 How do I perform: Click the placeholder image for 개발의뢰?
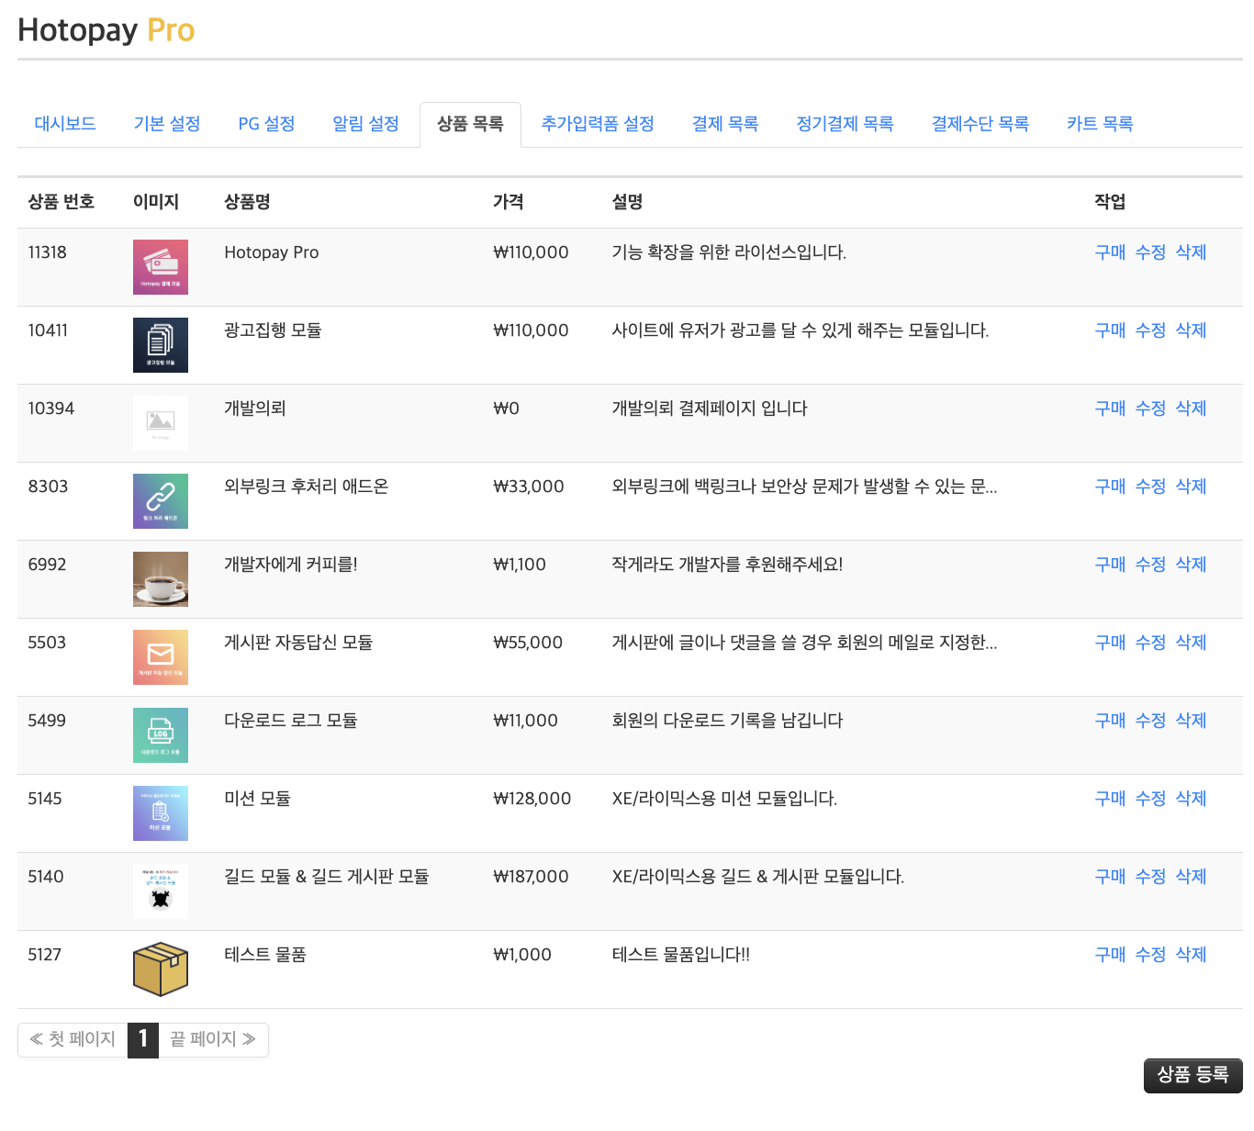(x=161, y=423)
